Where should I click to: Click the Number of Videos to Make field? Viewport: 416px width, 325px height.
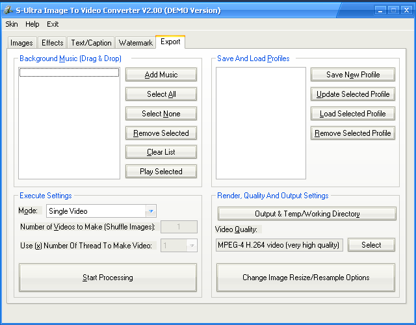[179, 227]
